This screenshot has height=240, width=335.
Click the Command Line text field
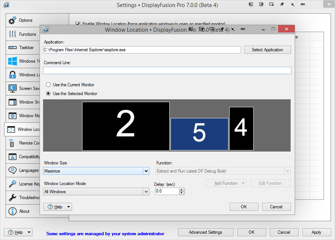[167, 70]
